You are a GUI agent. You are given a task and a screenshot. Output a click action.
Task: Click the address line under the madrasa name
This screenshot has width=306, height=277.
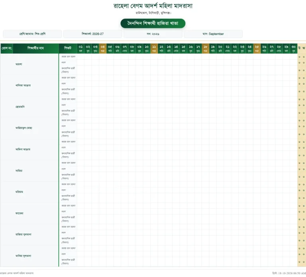pos(153,13)
